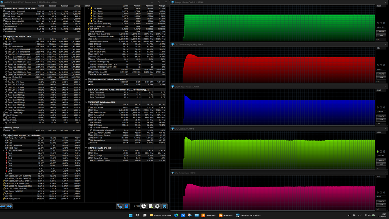Viewport: 389px width, 219px height.
Task: Show hidden tray icons chevron
Action: pos(349,215)
